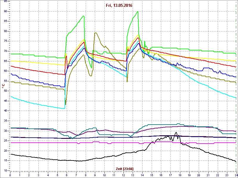Click the "85" value on the temperature axis
This screenshot has height=178, width=238.
point(5,21)
